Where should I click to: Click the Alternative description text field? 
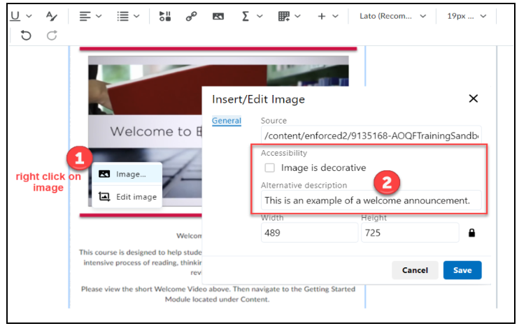[371, 200]
